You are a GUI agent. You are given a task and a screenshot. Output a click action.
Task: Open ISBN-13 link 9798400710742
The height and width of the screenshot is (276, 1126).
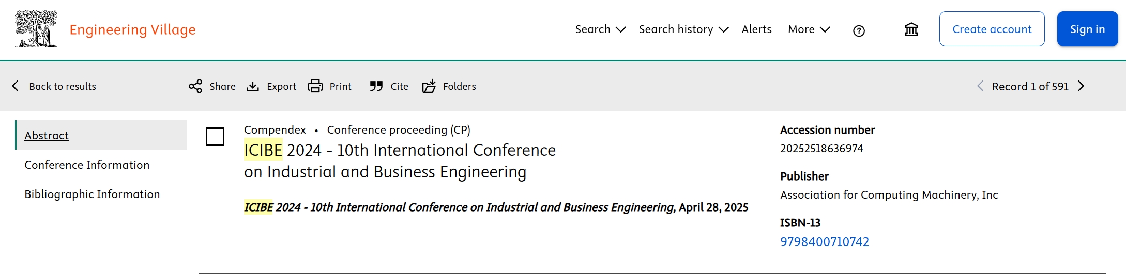click(825, 241)
